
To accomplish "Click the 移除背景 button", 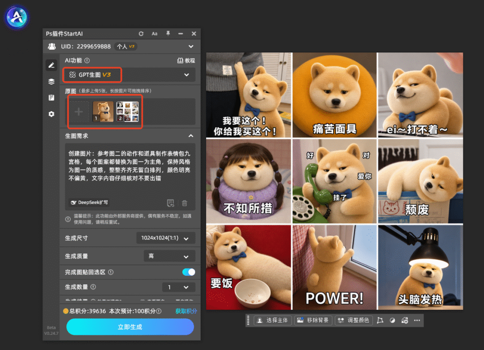I will pos(313,320).
